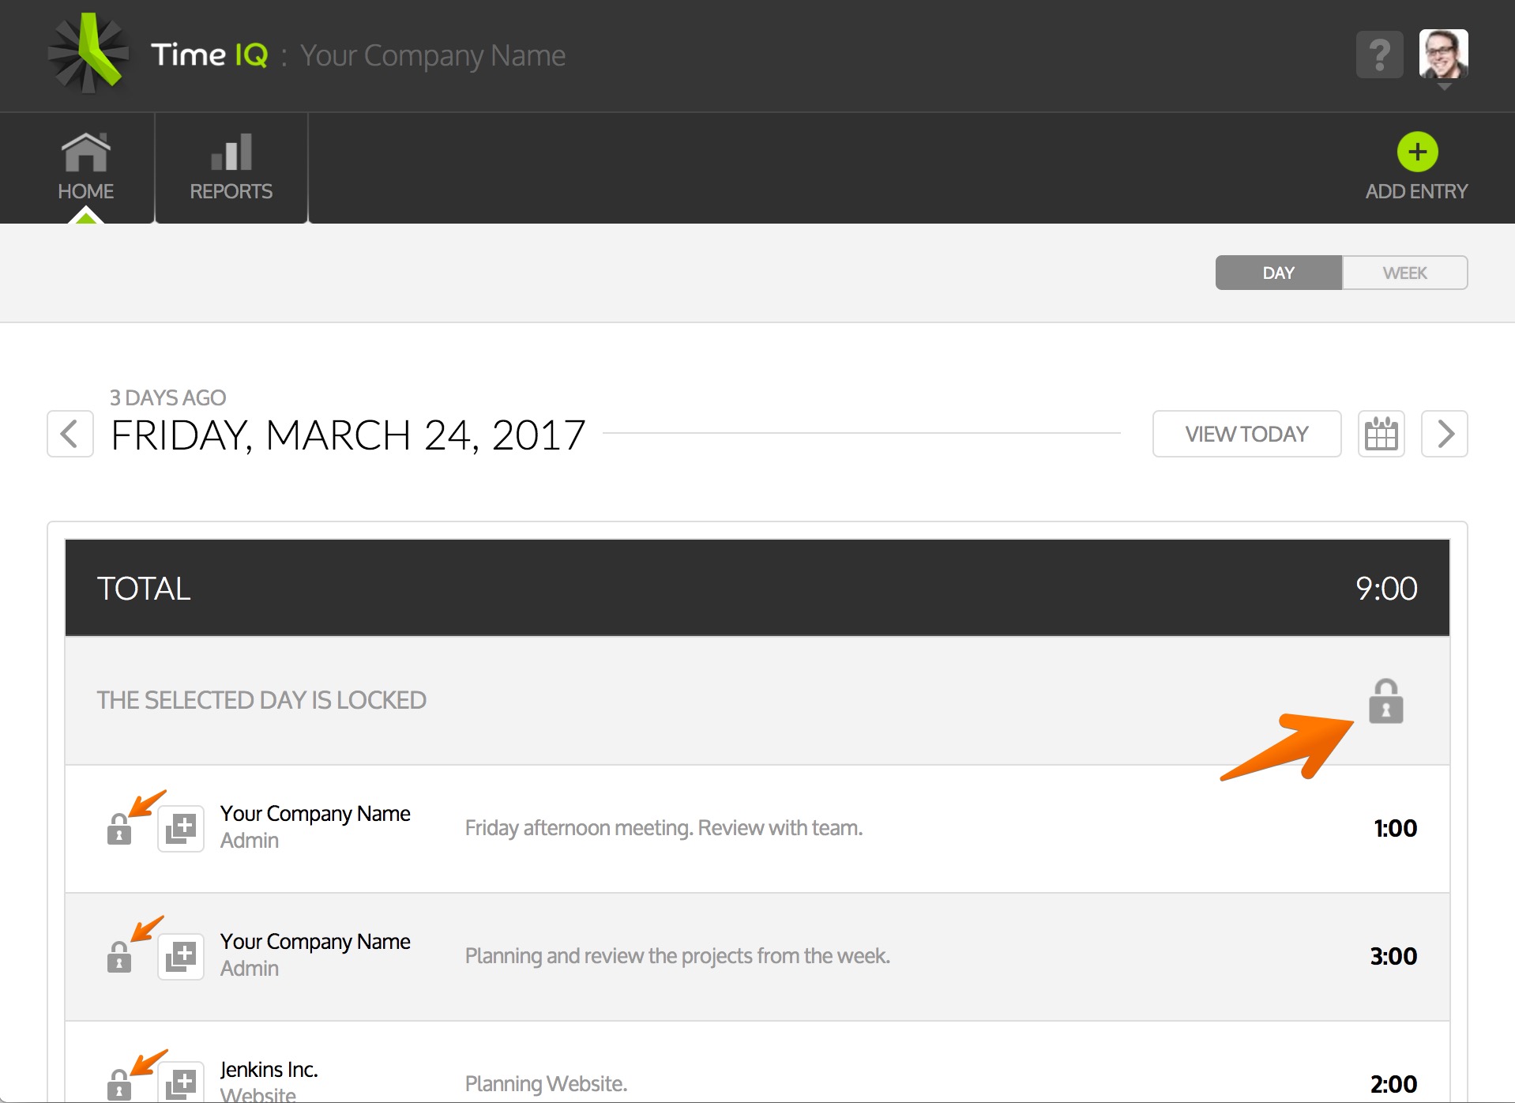
Task: Switch to Day view
Action: (x=1278, y=273)
